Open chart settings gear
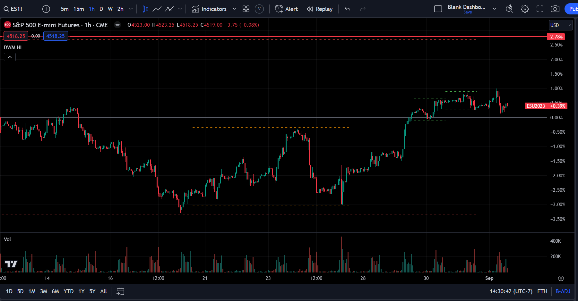Screen dimensions: 578x301 [525, 9]
